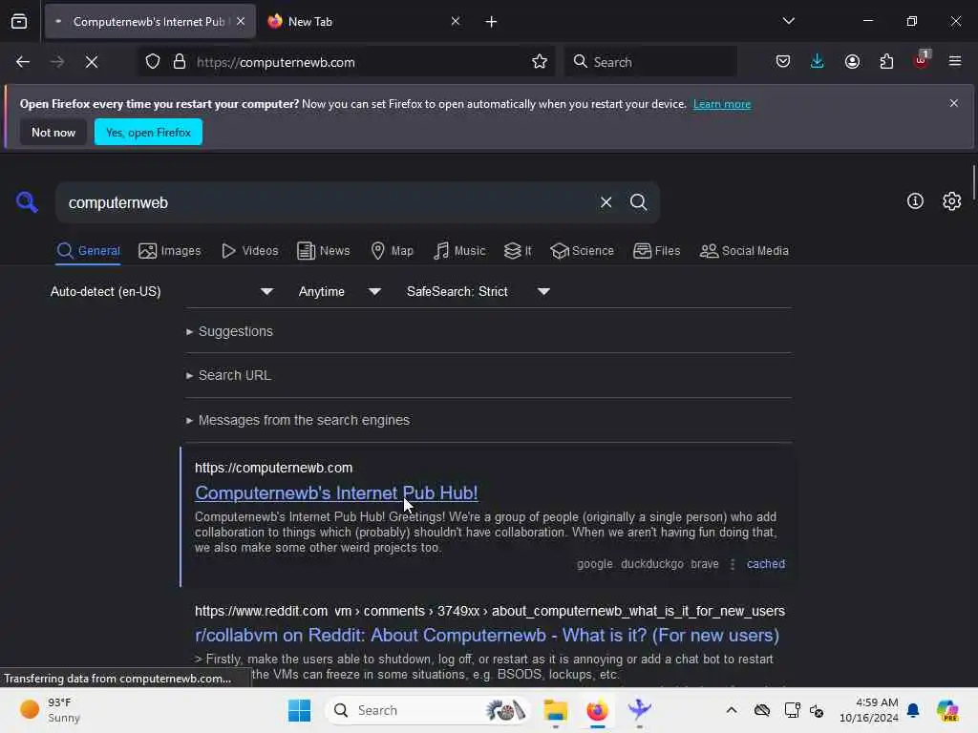Go back to previous page
Image resolution: width=978 pixels, height=733 pixels.
23,62
